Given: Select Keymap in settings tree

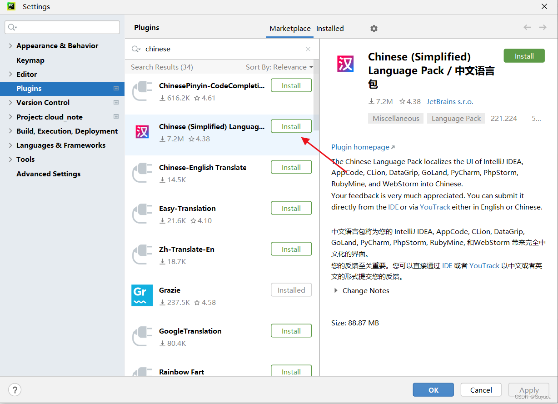Looking at the screenshot, I should click(30, 60).
